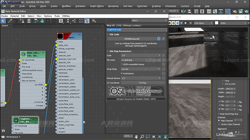Open Curve Editor icon
The height and width of the screenshot is (140, 250).
click(215, 12)
